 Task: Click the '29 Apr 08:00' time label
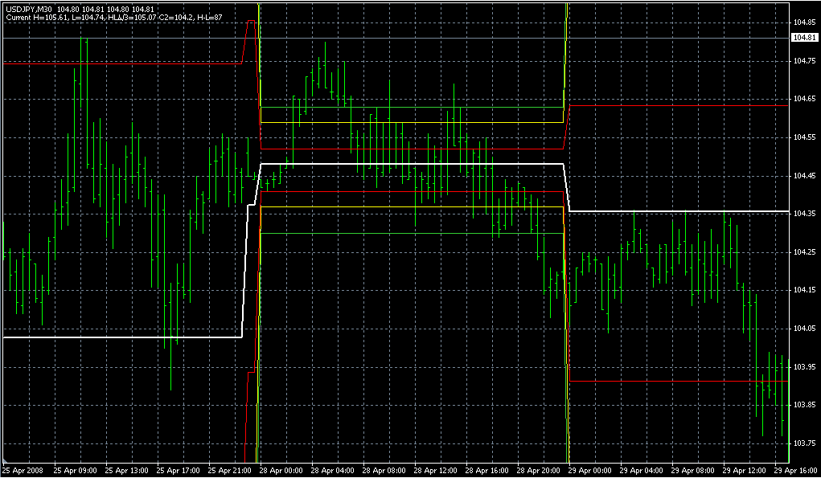[694, 471]
